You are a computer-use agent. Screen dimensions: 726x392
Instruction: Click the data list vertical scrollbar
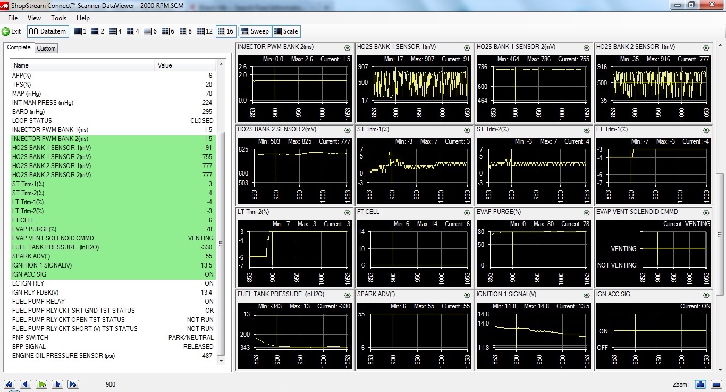[221, 245]
